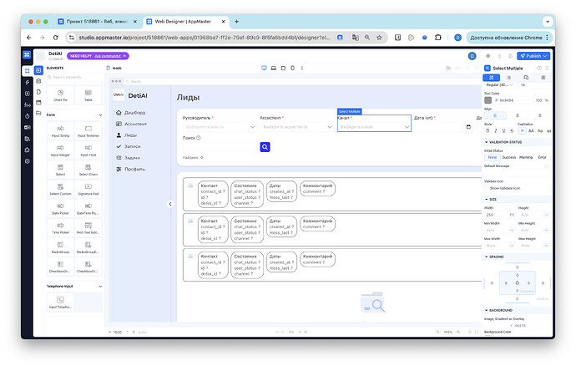Select the Signature Pad element
576x366 pixels.
(88, 189)
